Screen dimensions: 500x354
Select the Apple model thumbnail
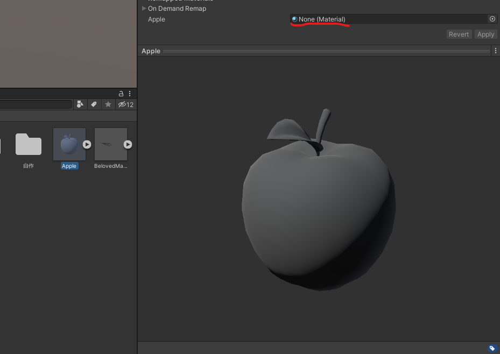69,144
